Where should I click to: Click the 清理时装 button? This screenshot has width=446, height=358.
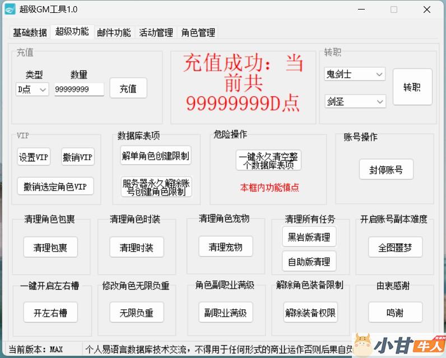[x=136, y=247]
